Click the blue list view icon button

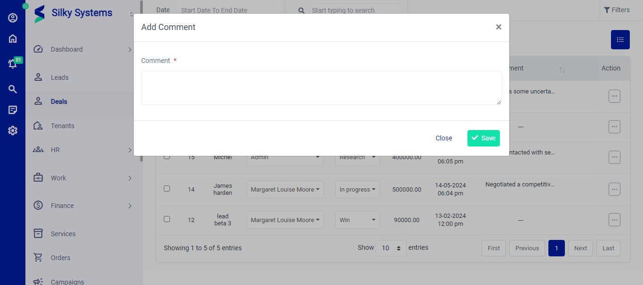tap(620, 40)
